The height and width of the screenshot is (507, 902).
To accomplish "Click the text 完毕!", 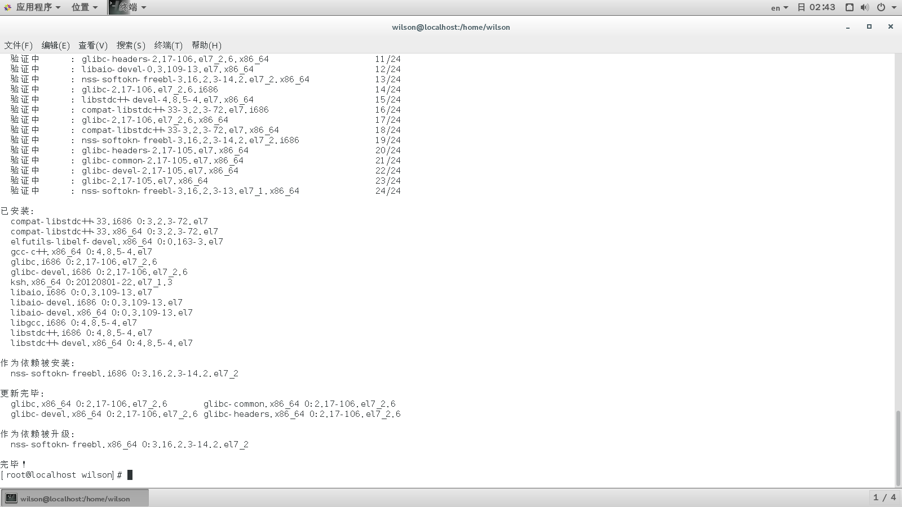I will click(14, 465).
